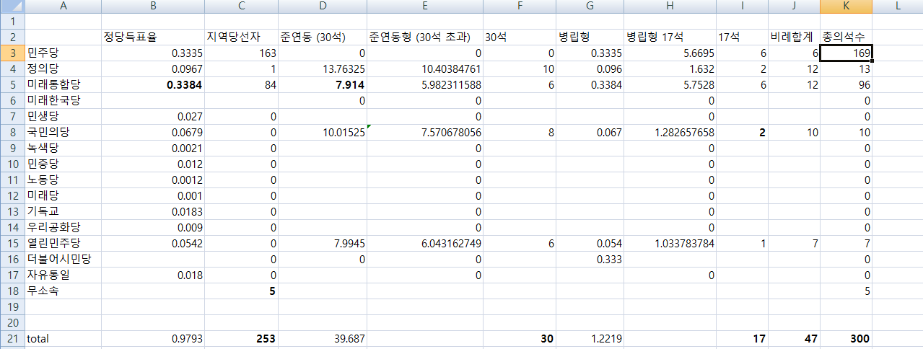The height and width of the screenshot is (349, 923).
Task: Select column header K
Action: [846, 6]
